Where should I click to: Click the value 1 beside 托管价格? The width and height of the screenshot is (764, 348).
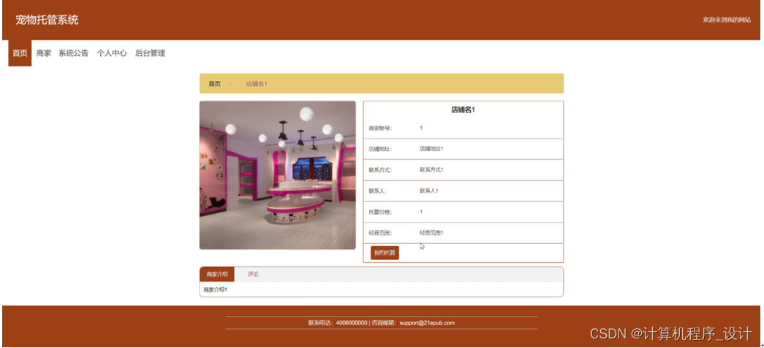click(421, 212)
